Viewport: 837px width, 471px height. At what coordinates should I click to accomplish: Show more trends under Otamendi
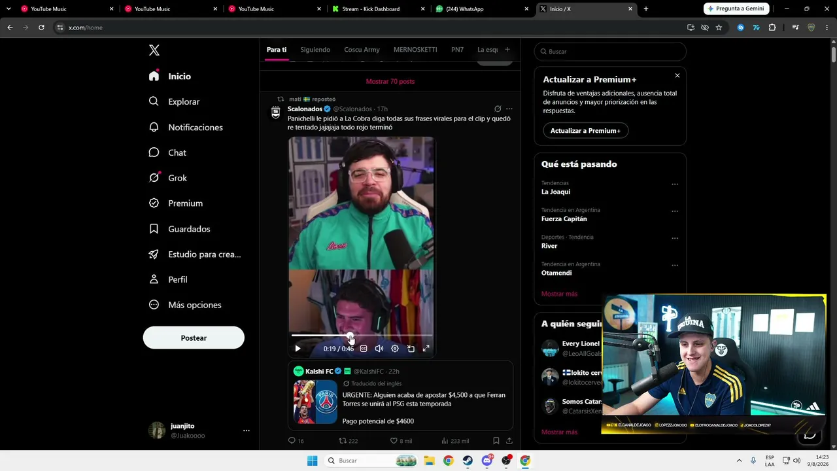pos(559,294)
